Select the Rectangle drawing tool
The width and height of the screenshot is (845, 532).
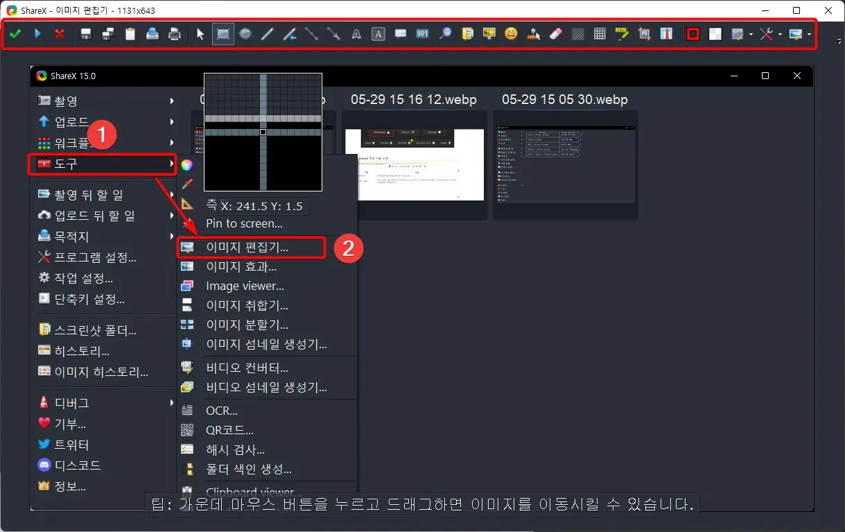pos(223,34)
